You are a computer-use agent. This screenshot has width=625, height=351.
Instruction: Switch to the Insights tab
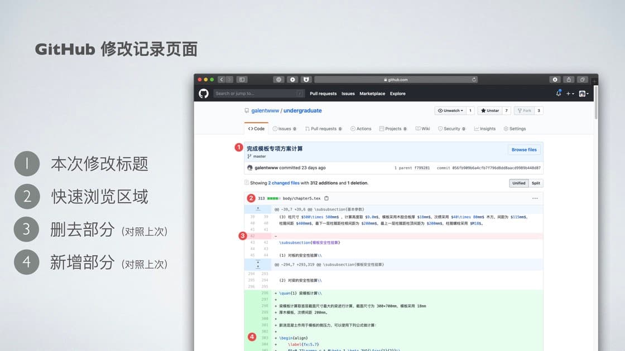[x=485, y=129]
